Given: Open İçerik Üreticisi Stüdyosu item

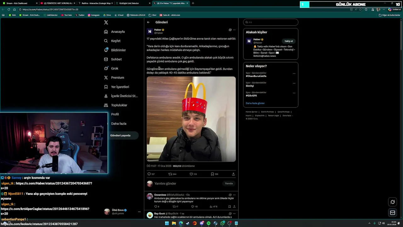Looking at the screenshot, I should tap(121, 96).
